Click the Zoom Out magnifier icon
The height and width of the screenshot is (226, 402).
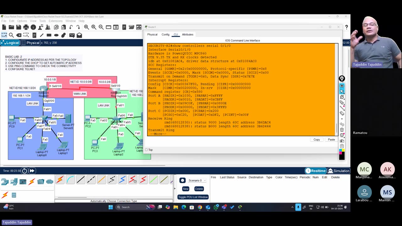coord(101,27)
